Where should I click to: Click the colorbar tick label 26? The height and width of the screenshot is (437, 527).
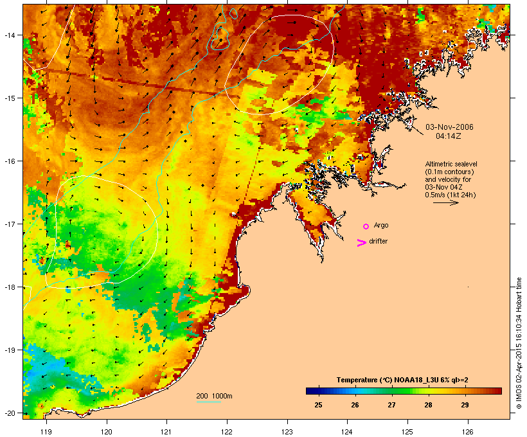[x=355, y=405]
